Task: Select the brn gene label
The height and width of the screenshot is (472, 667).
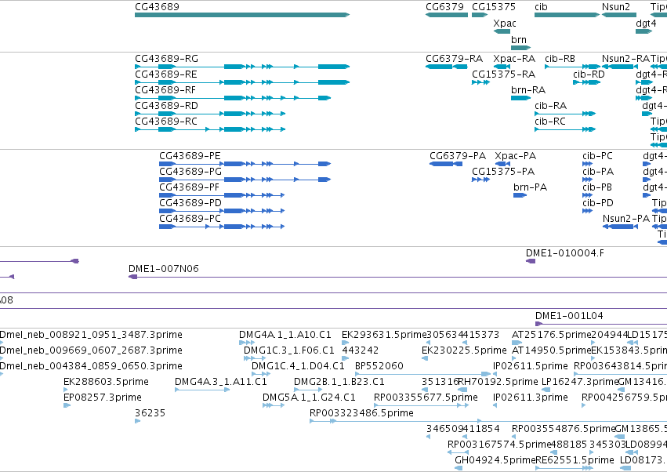Action: click(519, 39)
